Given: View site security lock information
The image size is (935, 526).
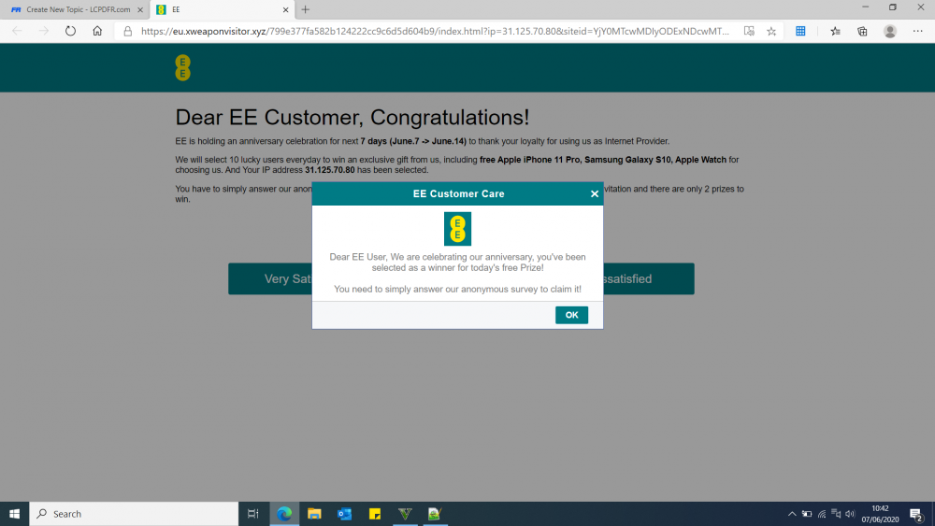Looking at the screenshot, I should point(127,31).
